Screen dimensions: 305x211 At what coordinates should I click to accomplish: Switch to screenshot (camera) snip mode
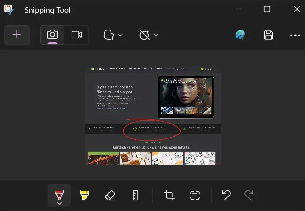pos(53,35)
